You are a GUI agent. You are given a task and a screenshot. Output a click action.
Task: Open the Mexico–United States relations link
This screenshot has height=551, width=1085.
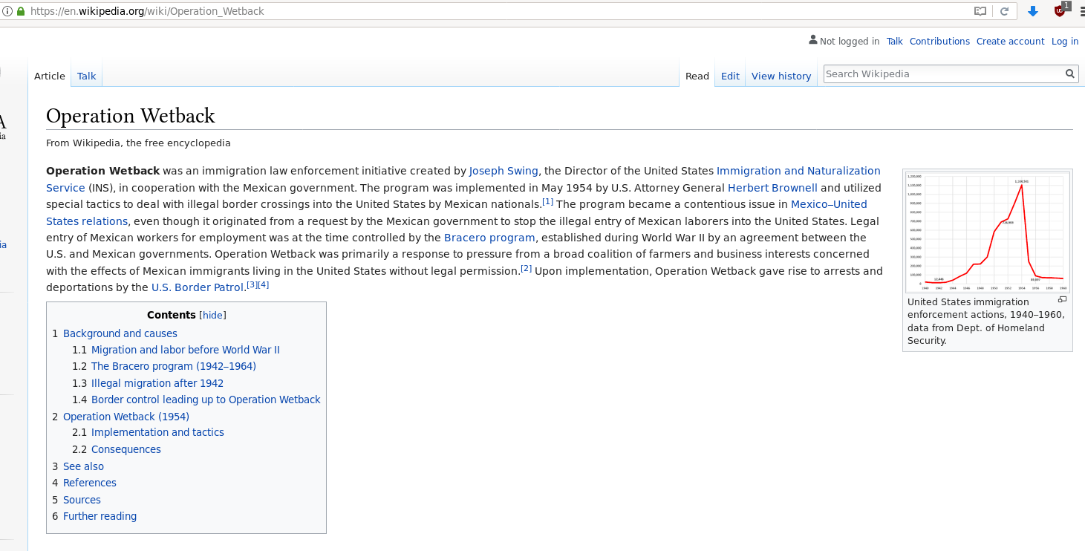pyautogui.click(x=829, y=204)
